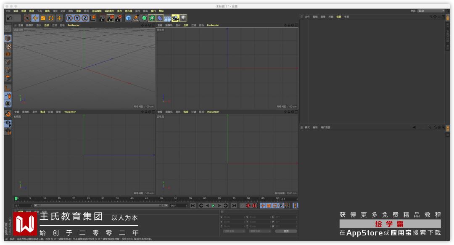Image resolution: width=454 pixels, height=245 pixels.
Task: Open the 创建 menu in menu bar
Action: pos(24,11)
